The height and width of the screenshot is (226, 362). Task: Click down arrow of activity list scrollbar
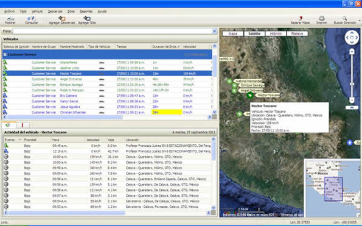click(214, 207)
